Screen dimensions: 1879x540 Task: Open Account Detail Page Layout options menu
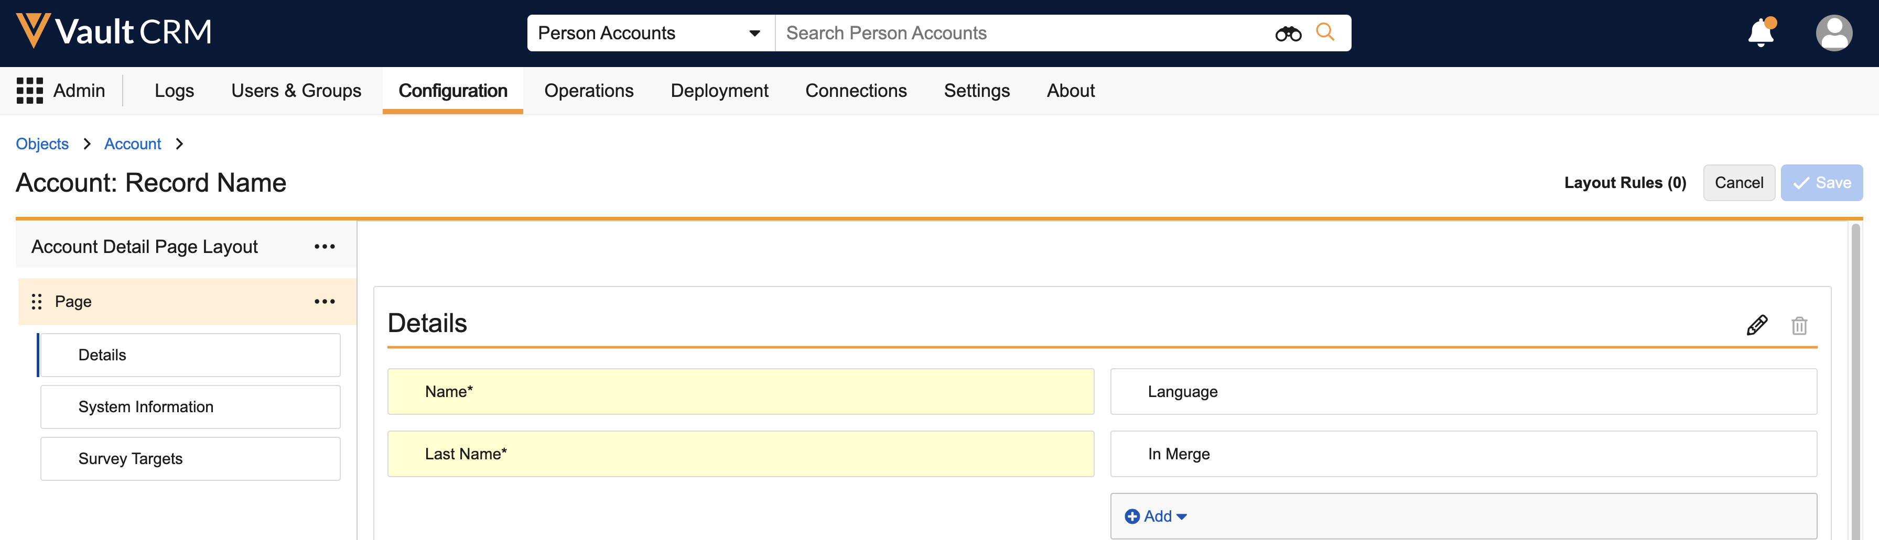click(325, 247)
